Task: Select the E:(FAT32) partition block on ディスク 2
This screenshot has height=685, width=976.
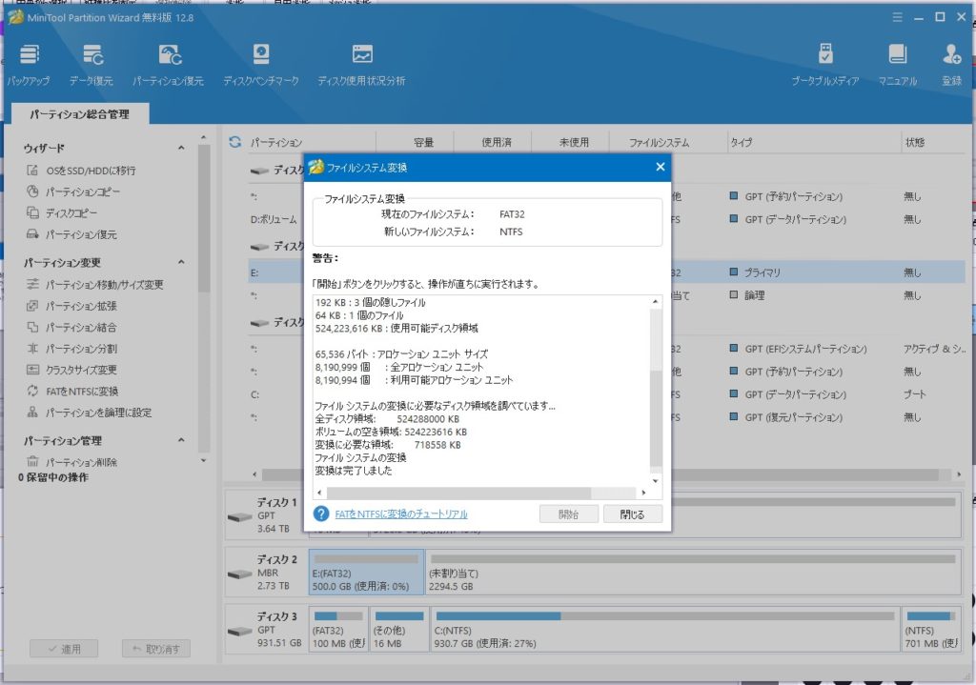Action: click(x=365, y=572)
